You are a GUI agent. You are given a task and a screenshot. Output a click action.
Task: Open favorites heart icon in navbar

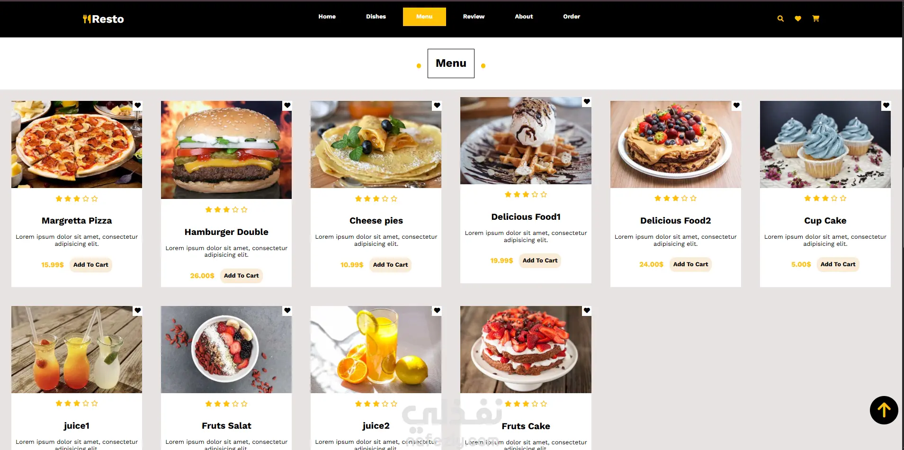tap(798, 18)
